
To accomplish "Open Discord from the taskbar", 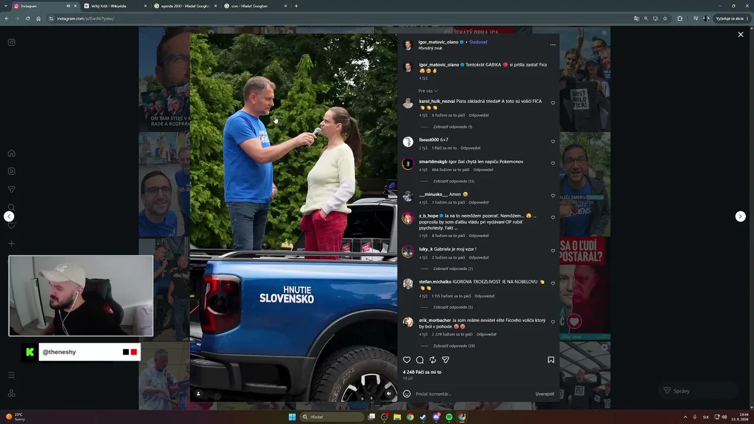I will click(436, 417).
